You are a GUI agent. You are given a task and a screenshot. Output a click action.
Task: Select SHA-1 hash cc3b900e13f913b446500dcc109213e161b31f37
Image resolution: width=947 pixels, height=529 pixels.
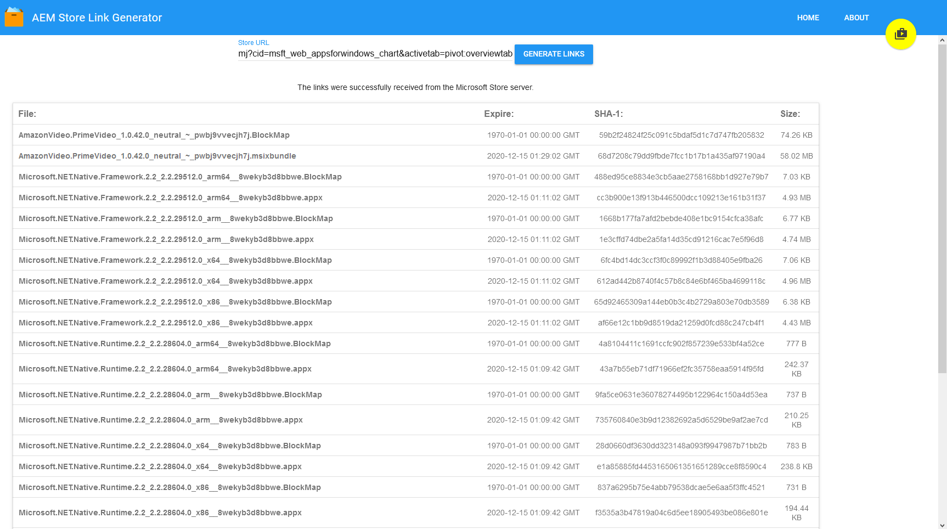(x=681, y=198)
